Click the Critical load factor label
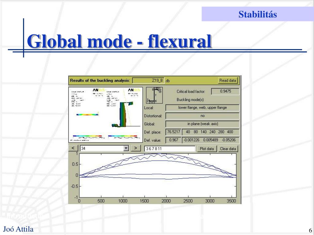314x235 pixels. click(x=191, y=91)
